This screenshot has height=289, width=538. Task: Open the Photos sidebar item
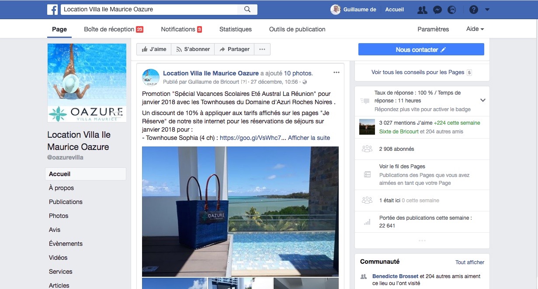click(59, 216)
